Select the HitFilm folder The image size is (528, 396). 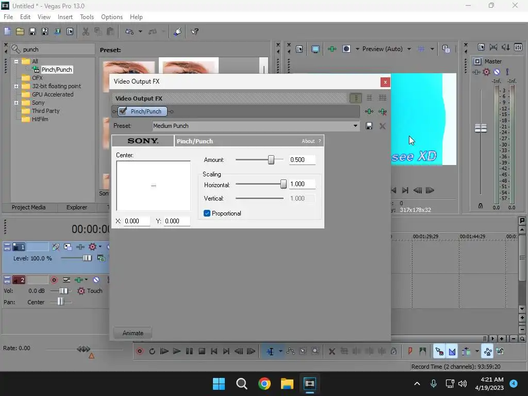click(40, 119)
